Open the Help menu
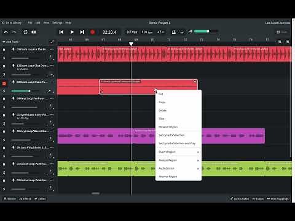 tap(68, 23)
